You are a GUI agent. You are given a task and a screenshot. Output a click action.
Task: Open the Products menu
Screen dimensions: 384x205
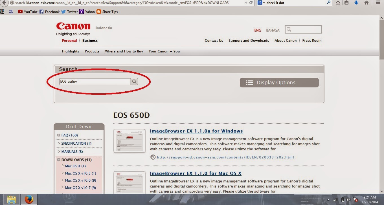point(92,51)
